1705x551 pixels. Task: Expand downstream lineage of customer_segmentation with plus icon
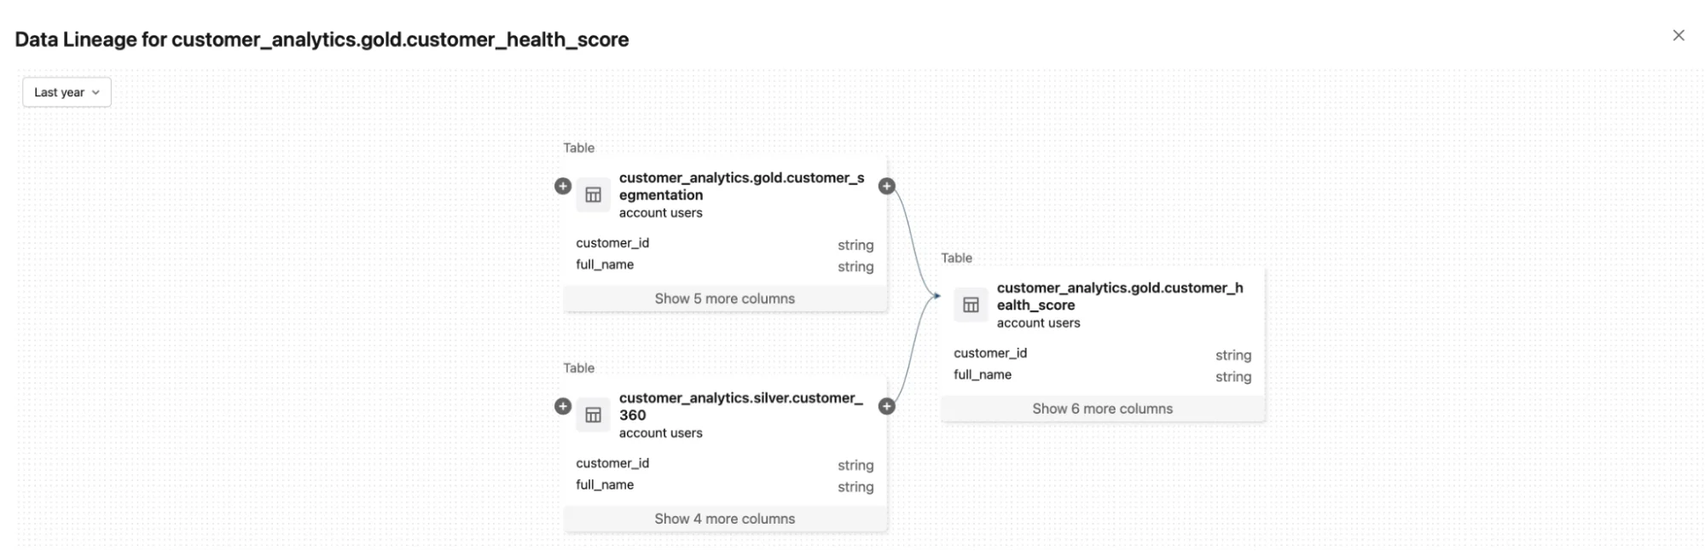click(887, 185)
